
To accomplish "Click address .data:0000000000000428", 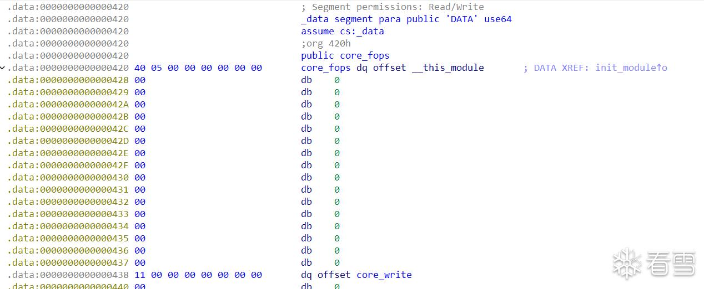I will pos(68,80).
